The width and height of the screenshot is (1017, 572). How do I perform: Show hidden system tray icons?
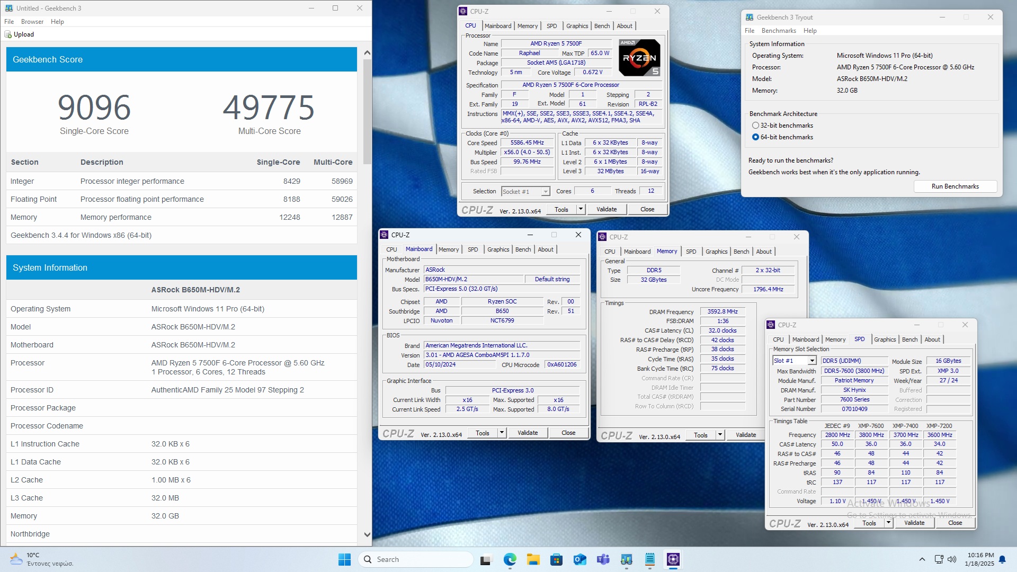click(x=922, y=559)
